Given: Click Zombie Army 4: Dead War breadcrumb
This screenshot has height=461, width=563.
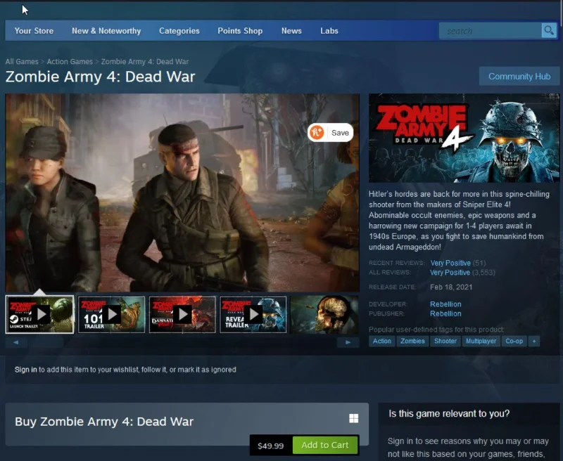Looking at the screenshot, I should [x=145, y=62].
